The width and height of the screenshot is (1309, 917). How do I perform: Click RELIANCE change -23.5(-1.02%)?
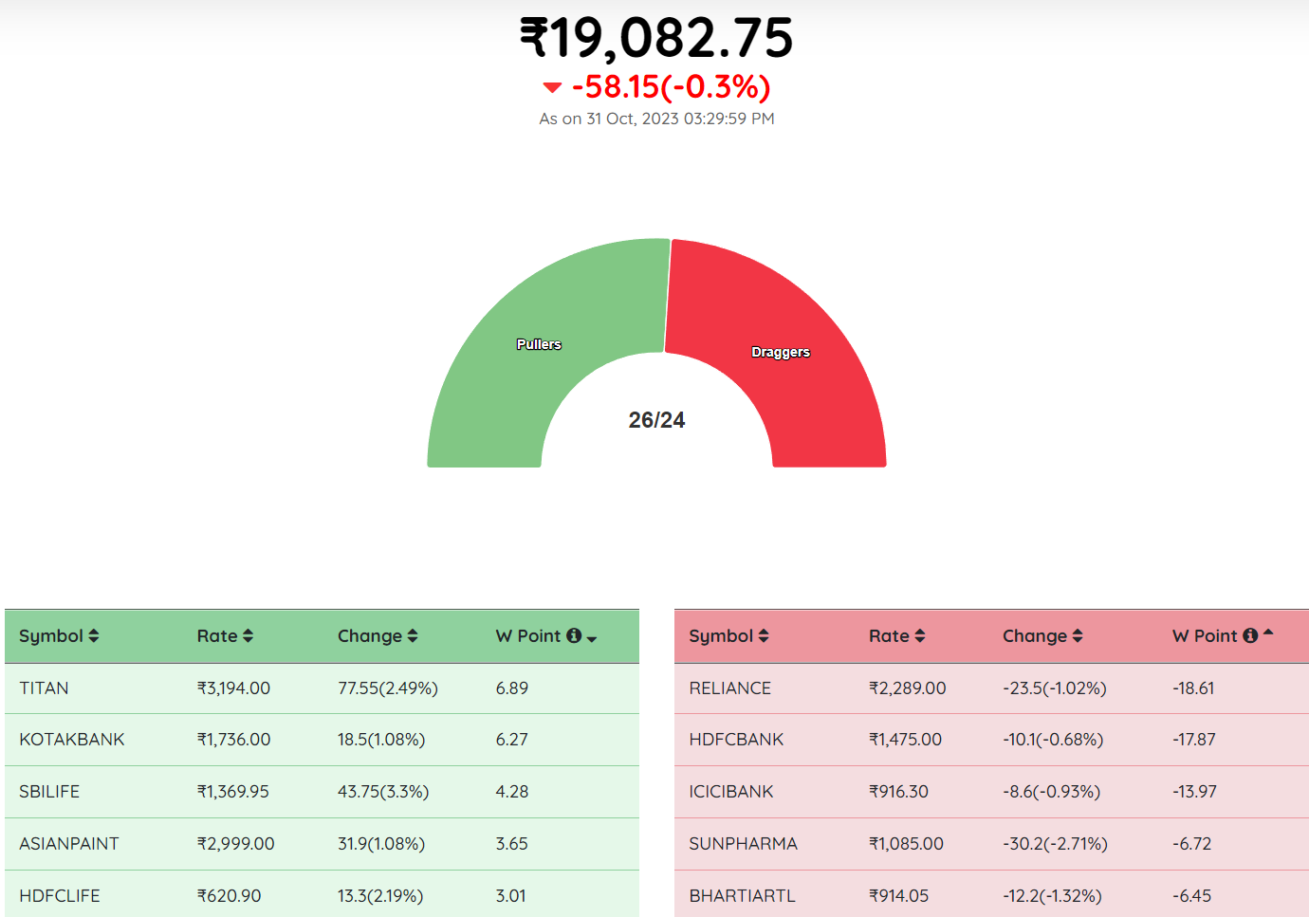click(1055, 688)
